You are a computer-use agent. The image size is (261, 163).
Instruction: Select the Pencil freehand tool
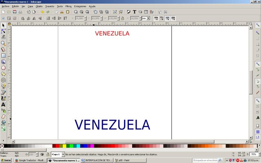click(3, 86)
